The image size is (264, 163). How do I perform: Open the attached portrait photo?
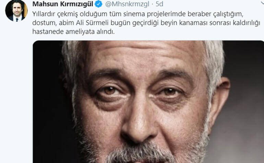point(148,102)
